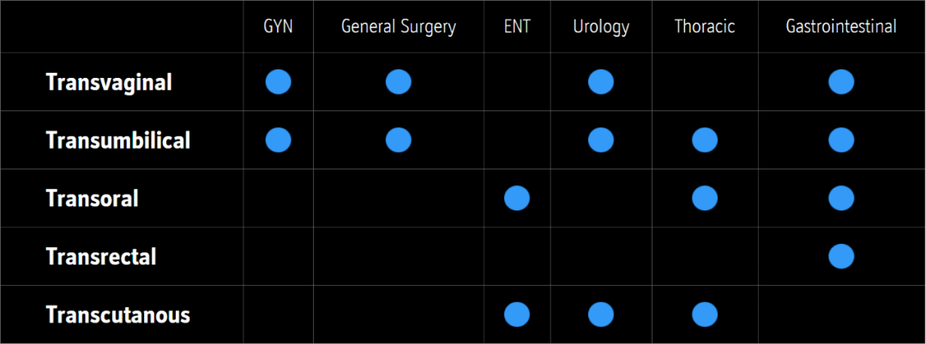Click the GYN column header

(x=278, y=27)
